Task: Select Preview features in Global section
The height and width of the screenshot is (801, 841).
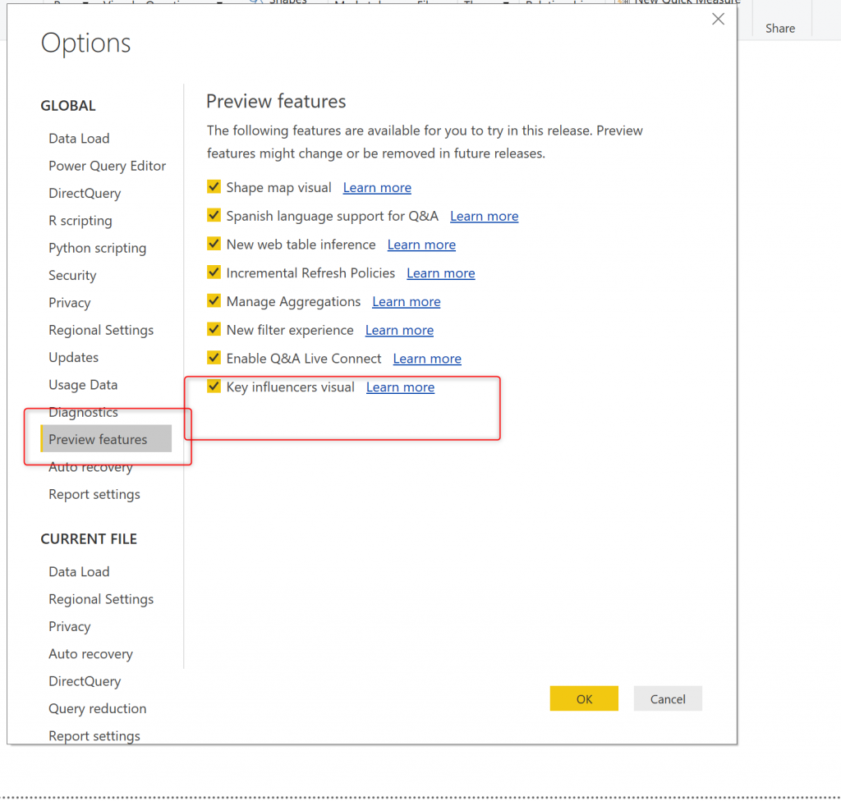Action: (x=98, y=439)
